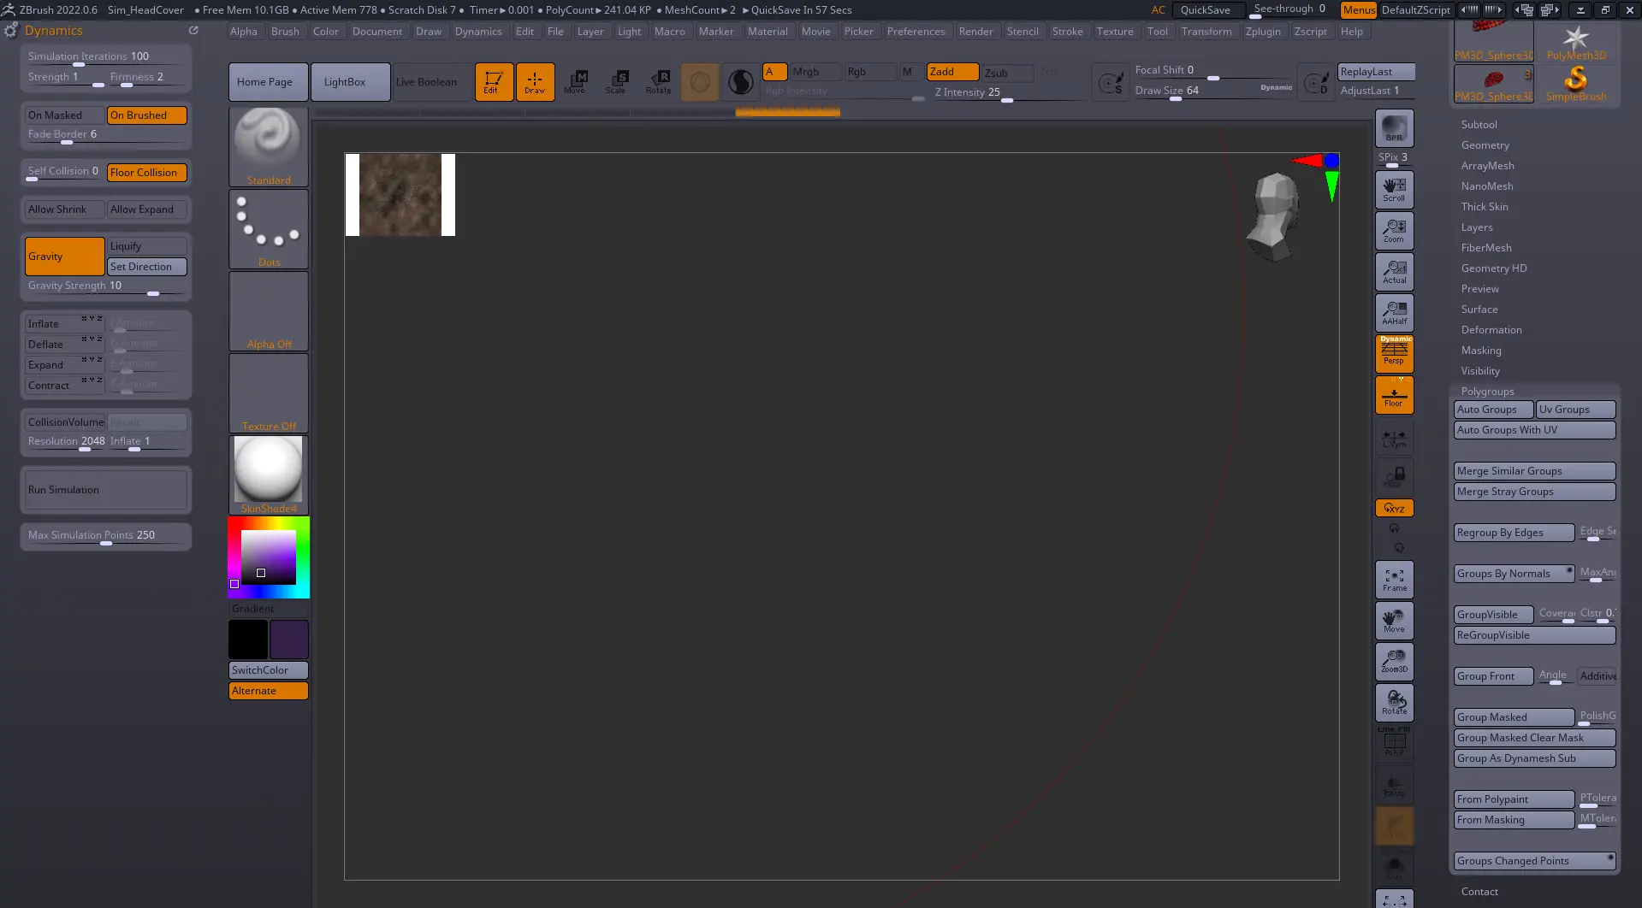
Task: Open the Texture Off picker
Action: [x=269, y=393]
